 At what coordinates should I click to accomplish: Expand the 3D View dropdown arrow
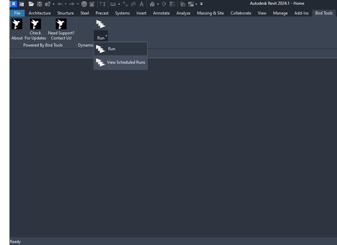point(158,4)
